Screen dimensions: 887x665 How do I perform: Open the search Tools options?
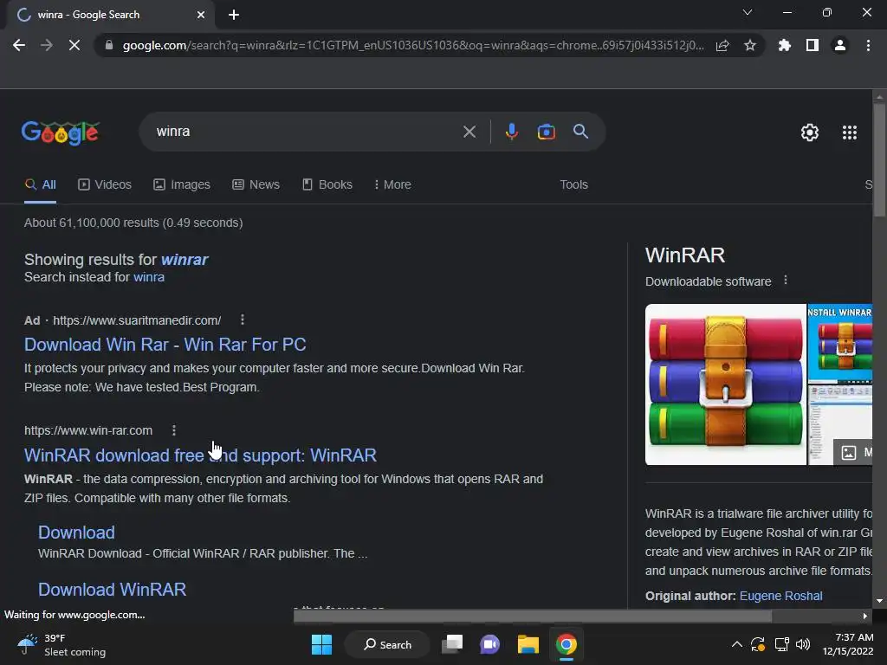pyautogui.click(x=573, y=185)
